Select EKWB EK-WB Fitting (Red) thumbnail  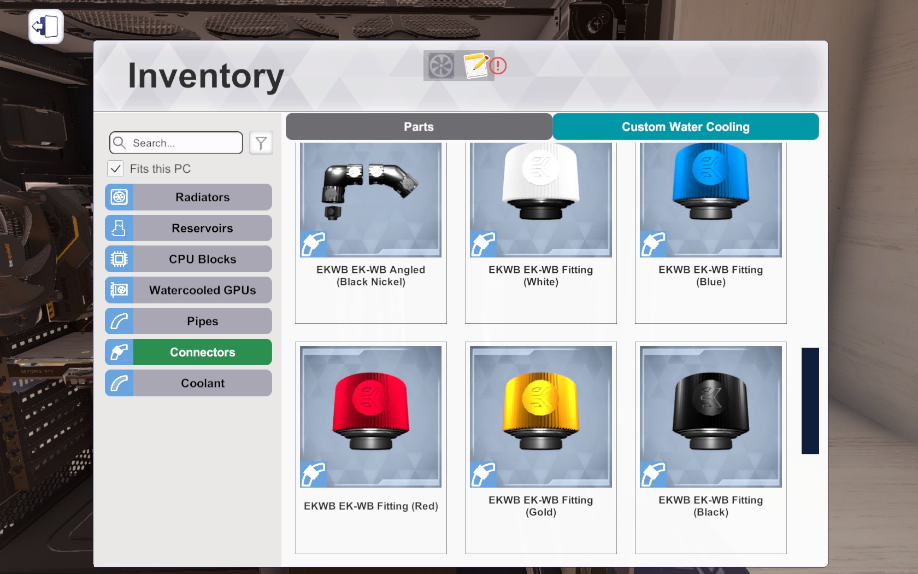[371, 417]
